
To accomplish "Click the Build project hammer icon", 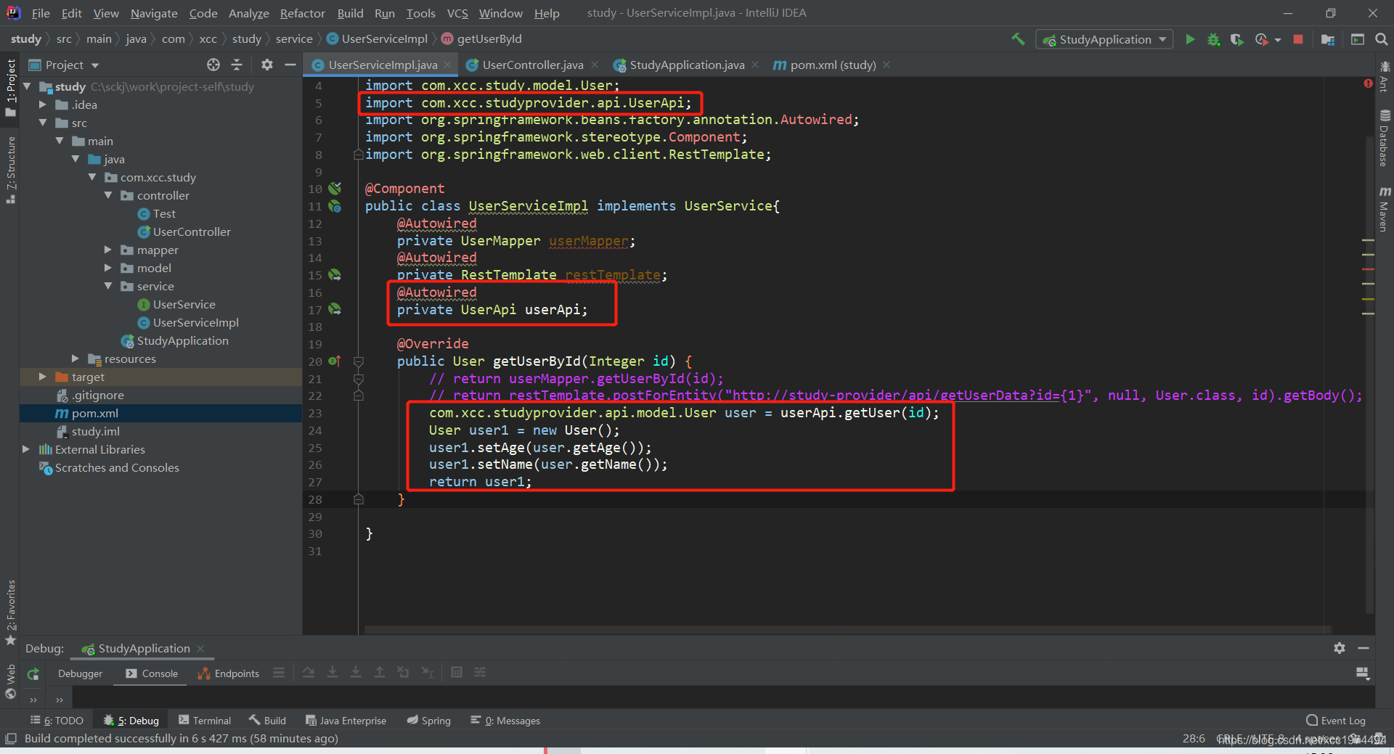I will (1018, 39).
